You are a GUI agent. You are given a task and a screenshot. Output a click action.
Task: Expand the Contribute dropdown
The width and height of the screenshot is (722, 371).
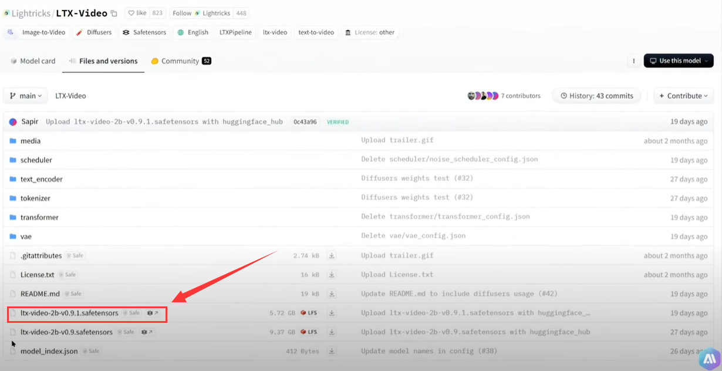[x=683, y=96]
